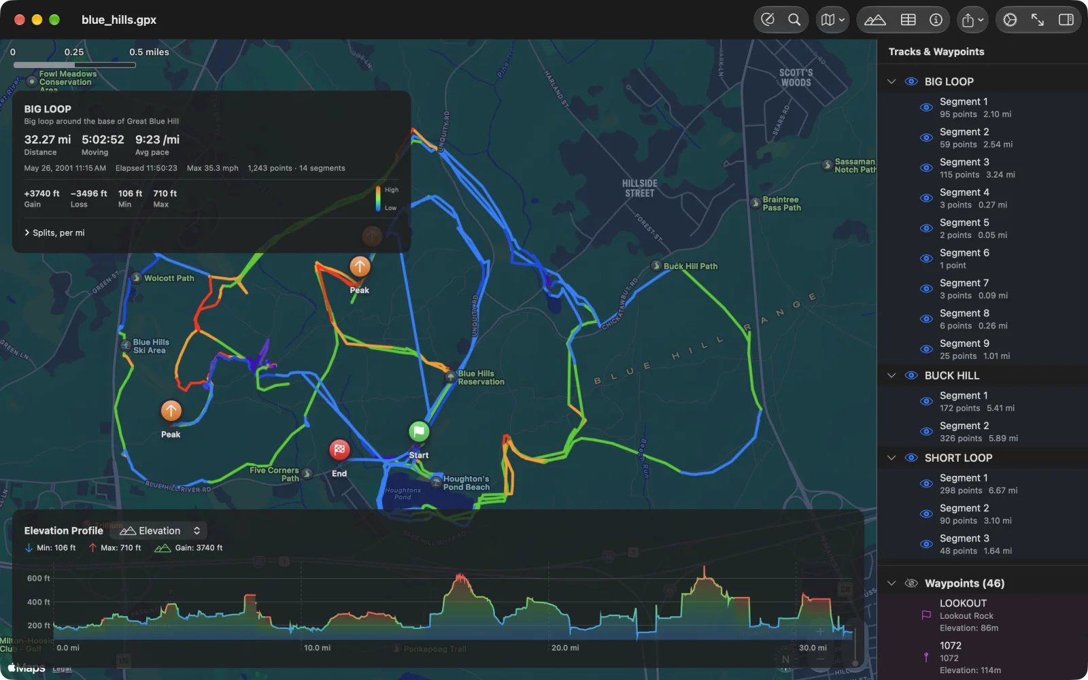Open the Elevation profile type dropdown

(160, 530)
